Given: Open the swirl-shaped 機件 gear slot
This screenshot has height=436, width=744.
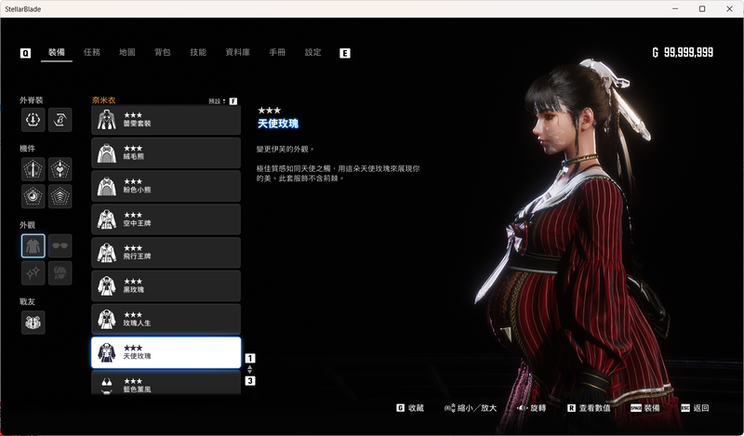Looking at the screenshot, I should click(x=33, y=196).
